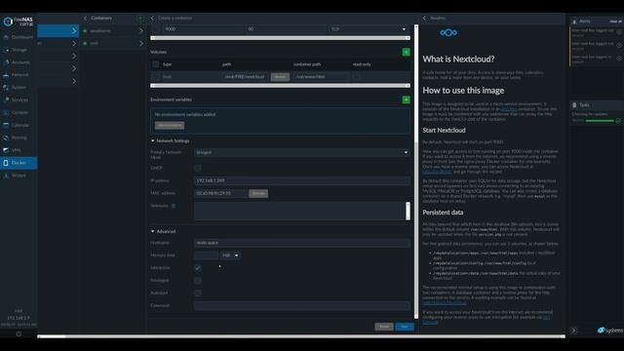Toggle the checkbox on the port 9000 row

click(156, 29)
